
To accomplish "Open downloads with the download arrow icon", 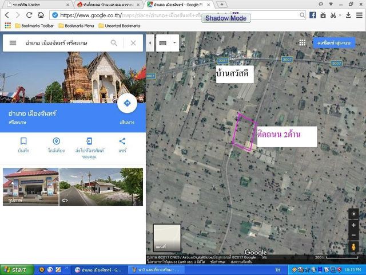I will coord(348,15).
